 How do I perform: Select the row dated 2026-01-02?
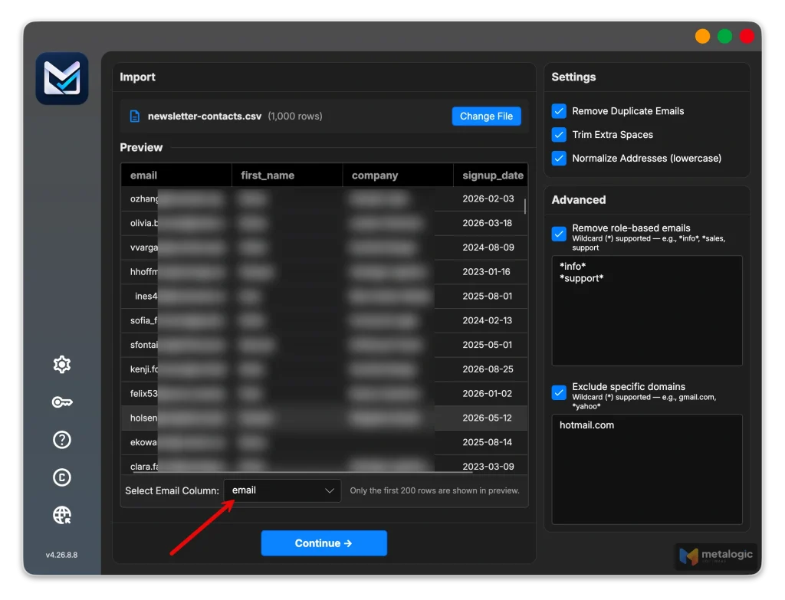pos(324,393)
